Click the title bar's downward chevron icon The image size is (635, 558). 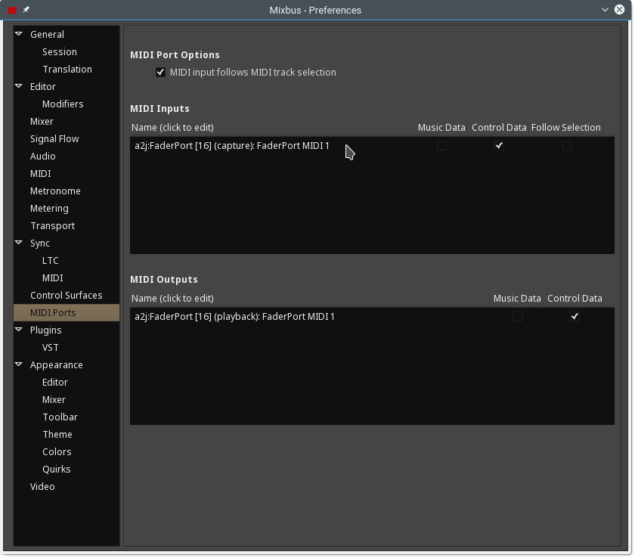click(x=605, y=10)
